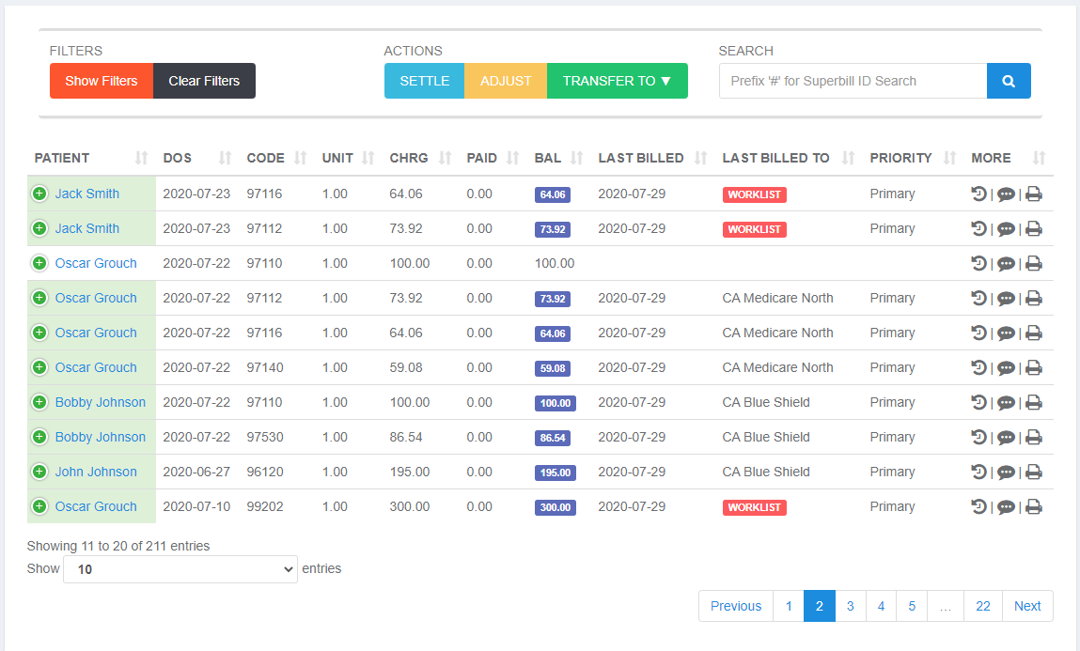View history for Oscar Grouch 99202 row
Screen dimensions: 1080x651
[x=978, y=506]
